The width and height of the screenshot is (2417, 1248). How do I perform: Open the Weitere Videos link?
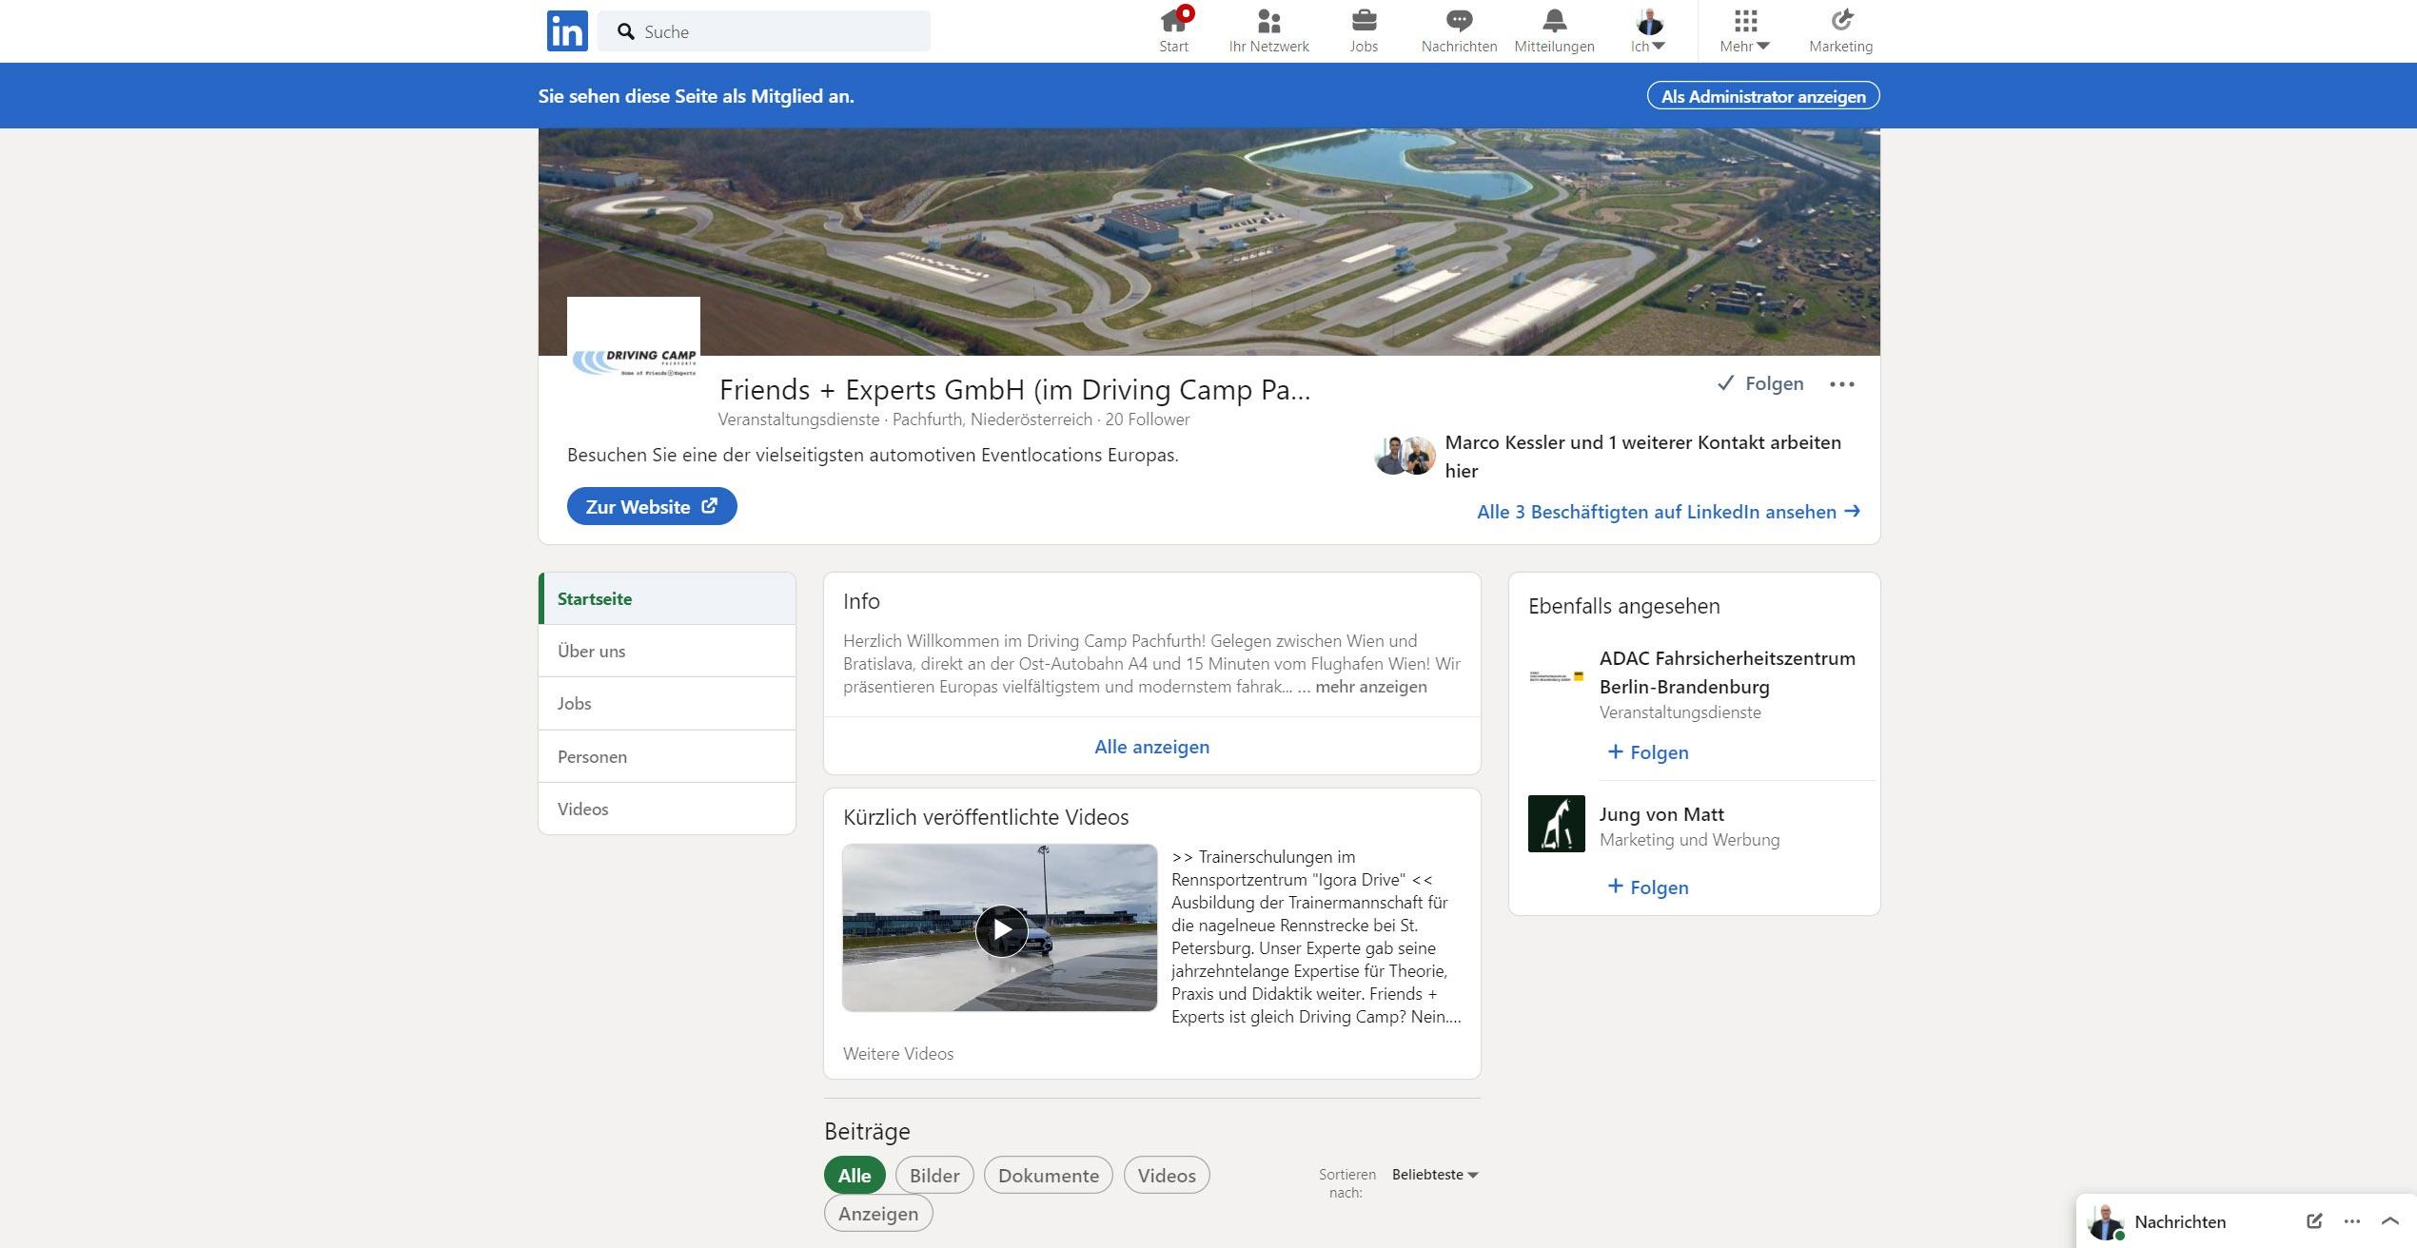(898, 1053)
